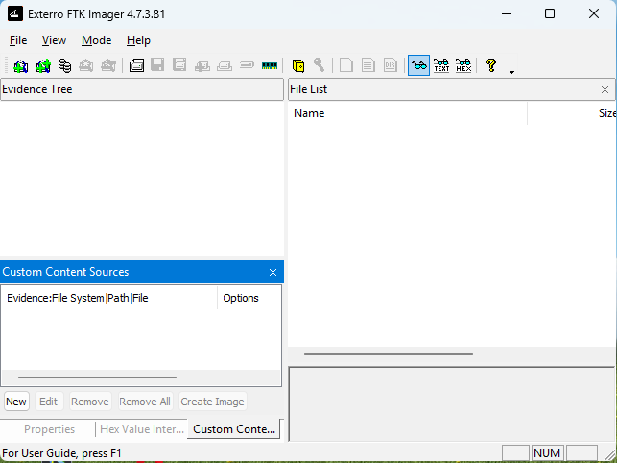The width and height of the screenshot is (617, 463).
Task: Expand the toolbar options arrow
Action: 511,71
